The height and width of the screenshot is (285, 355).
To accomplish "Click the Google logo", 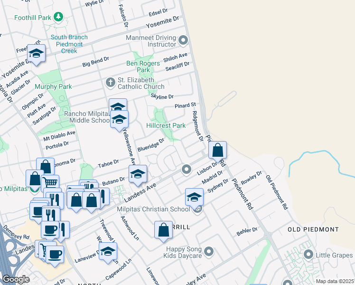I will [16, 280].
